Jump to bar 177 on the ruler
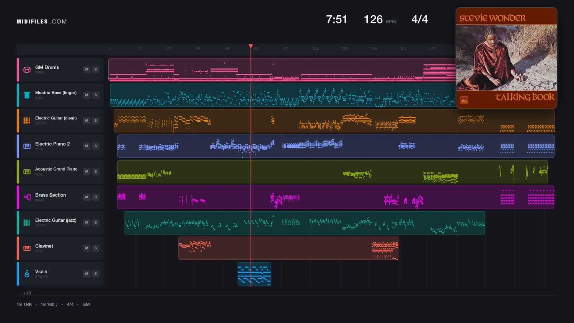 pos(432,49)
